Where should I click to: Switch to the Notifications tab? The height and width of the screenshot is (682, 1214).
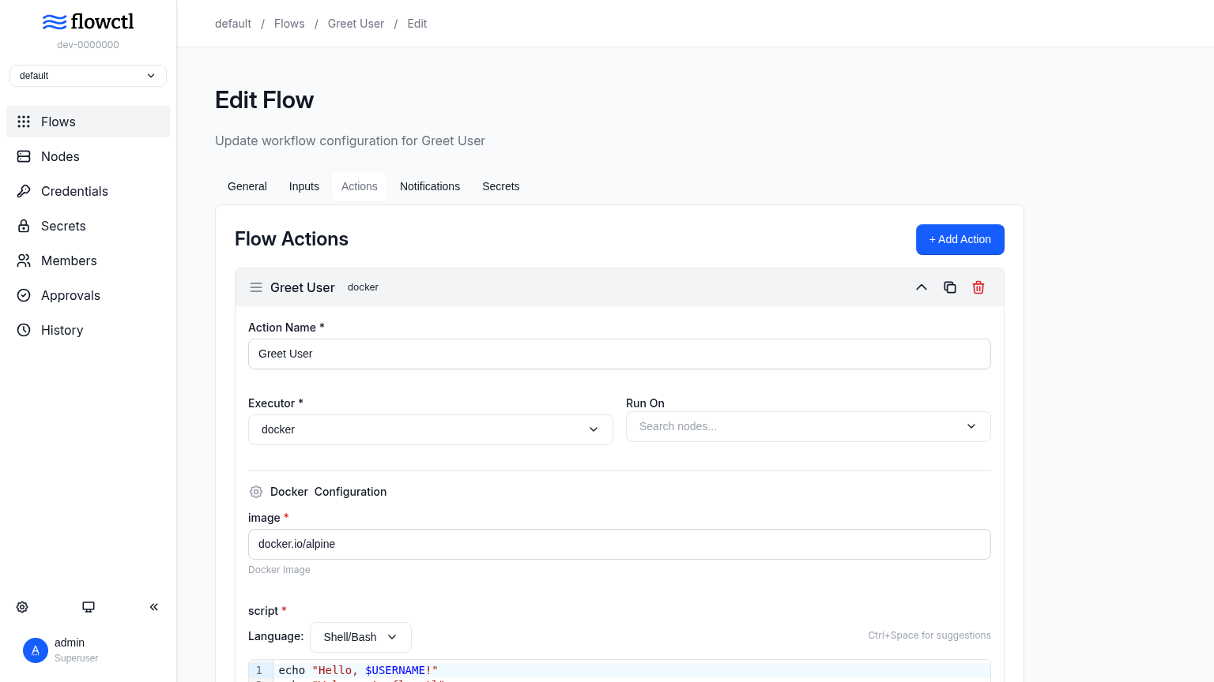pyautogui.click(x=430, y=186)
